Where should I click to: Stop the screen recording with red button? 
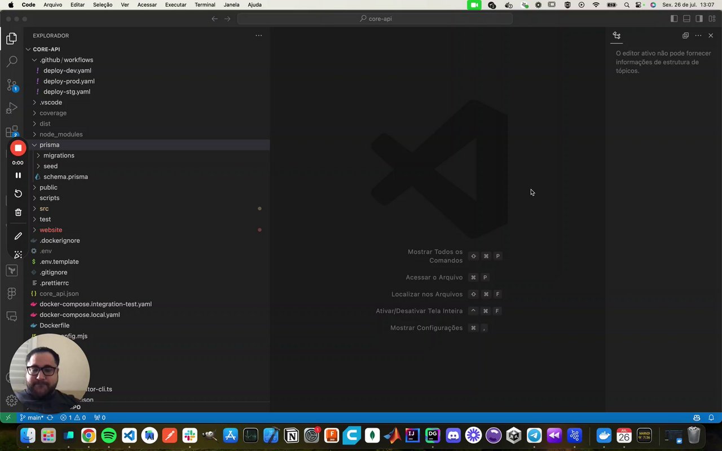coord(18,148)
